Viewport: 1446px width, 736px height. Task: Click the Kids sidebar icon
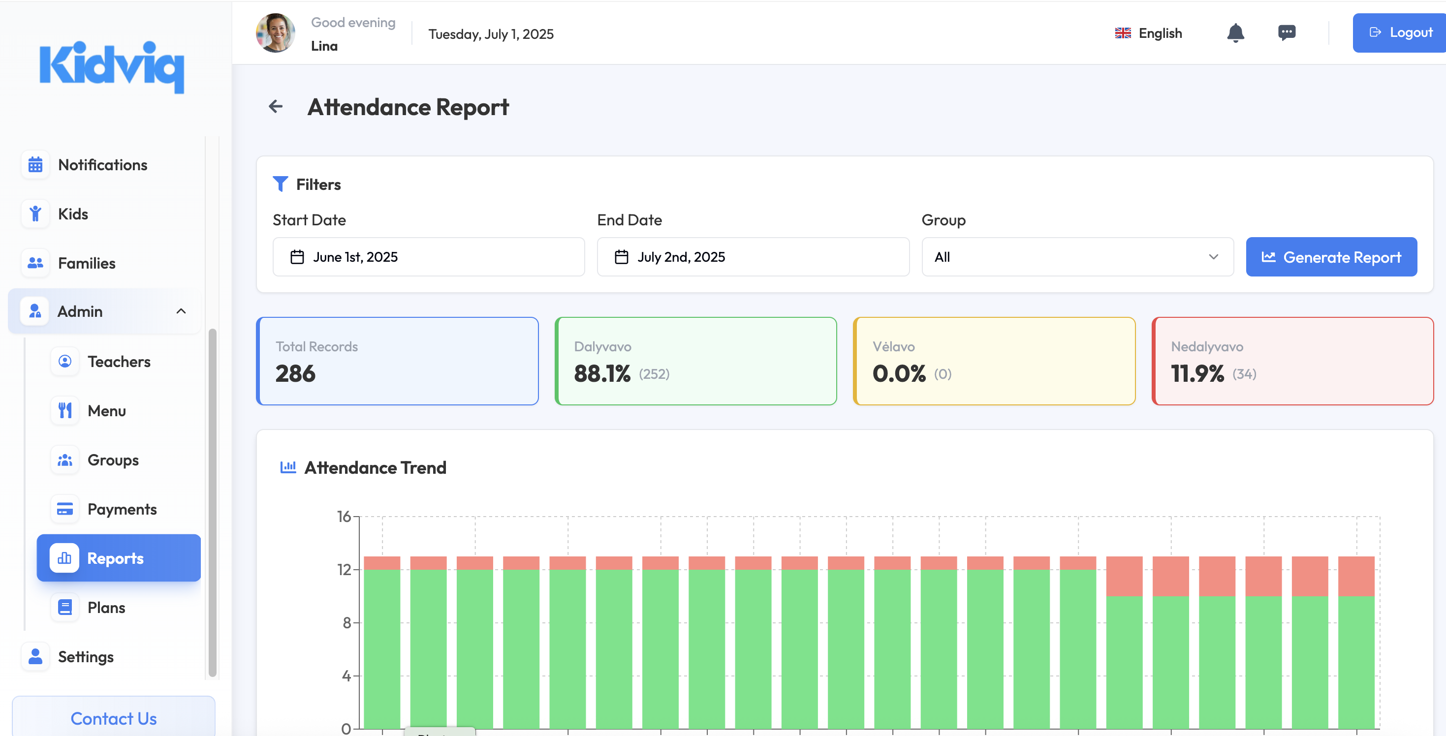coord(35,214)
